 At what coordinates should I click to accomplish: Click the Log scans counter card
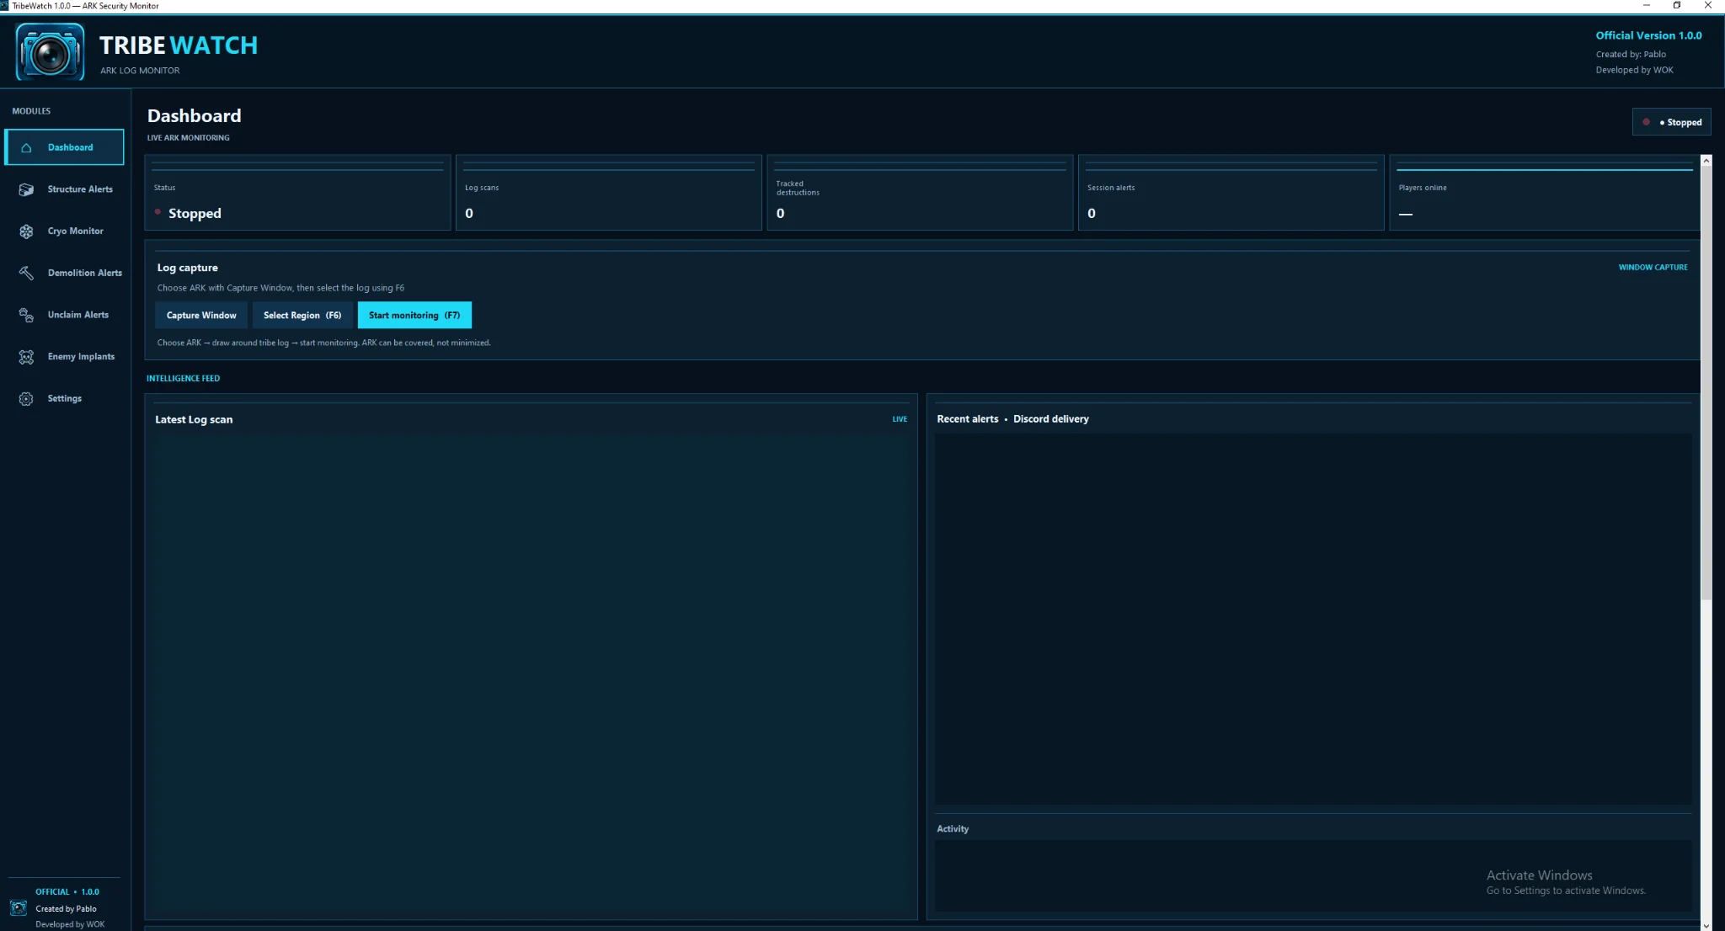coord(608,193)
